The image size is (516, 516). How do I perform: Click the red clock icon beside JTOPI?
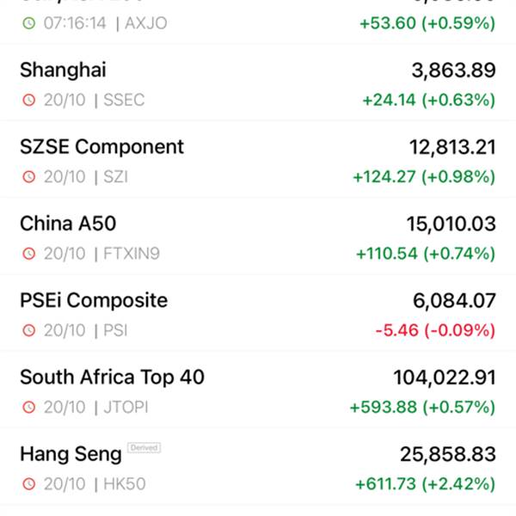tap(29, 408)
